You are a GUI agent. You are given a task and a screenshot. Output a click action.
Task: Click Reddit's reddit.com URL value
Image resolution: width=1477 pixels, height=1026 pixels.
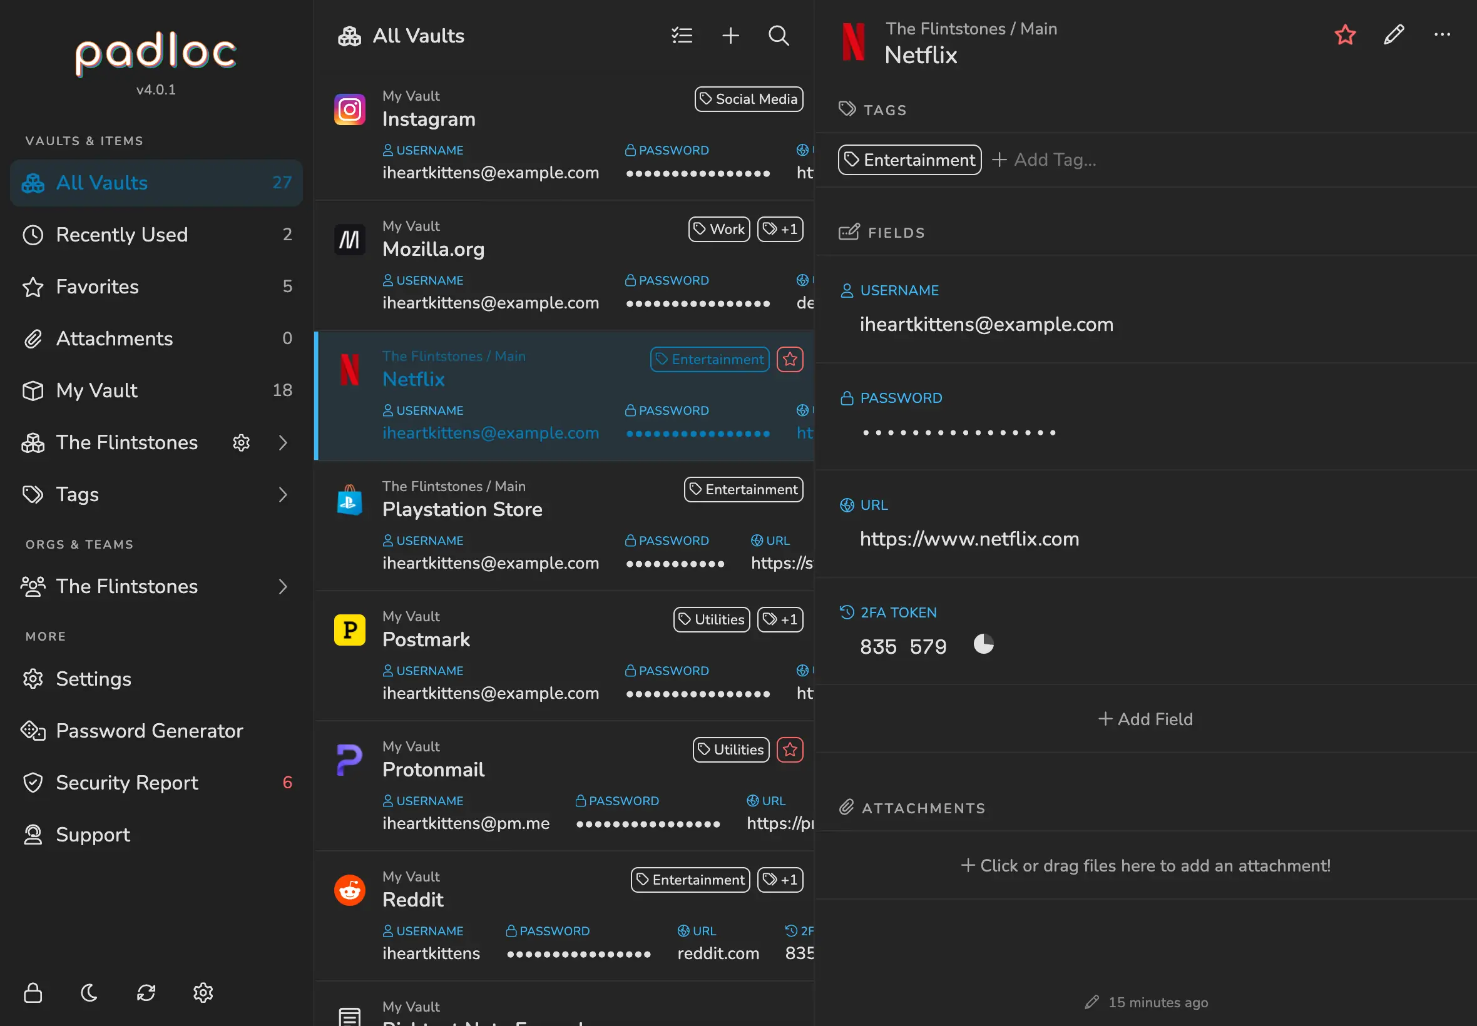coord(718,953)
